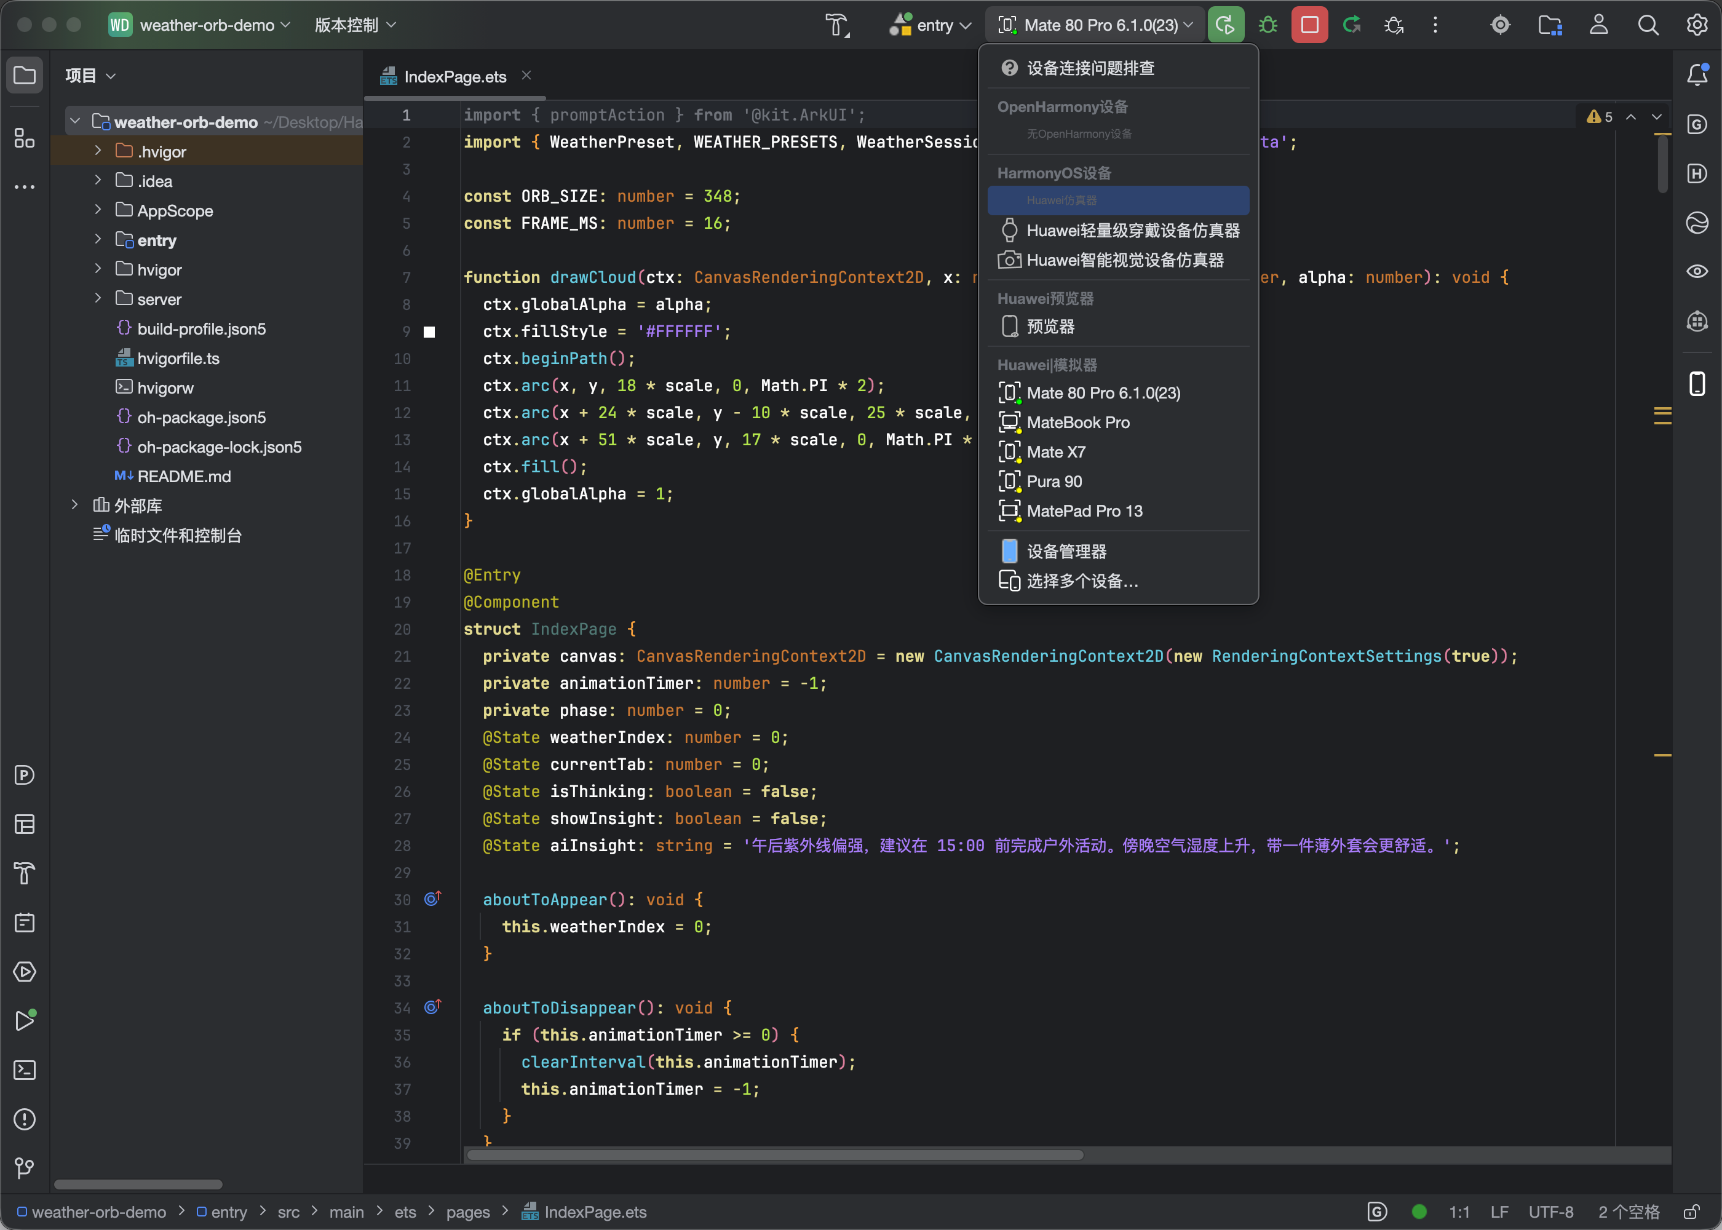Viewport: 1722px width, 1230px height.
Task: Open the Terminal tool window
Action: (x=25, y=1070)
